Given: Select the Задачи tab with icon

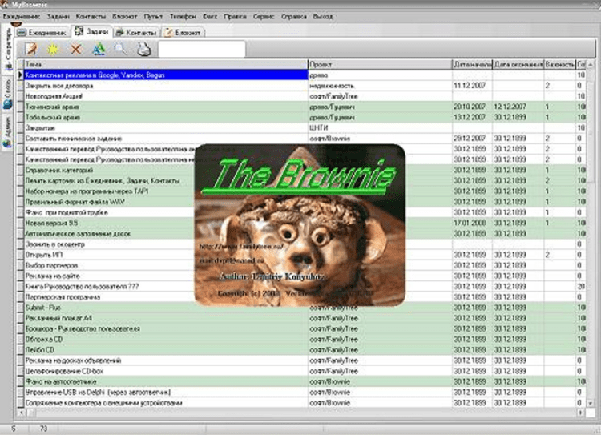Looking at the screenshot, I should 91,32.
